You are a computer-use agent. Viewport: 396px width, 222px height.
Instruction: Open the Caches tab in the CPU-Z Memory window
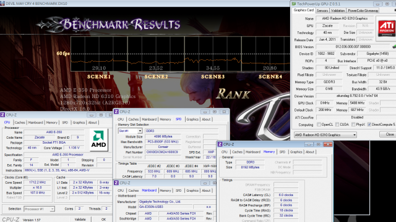(237, 152)
